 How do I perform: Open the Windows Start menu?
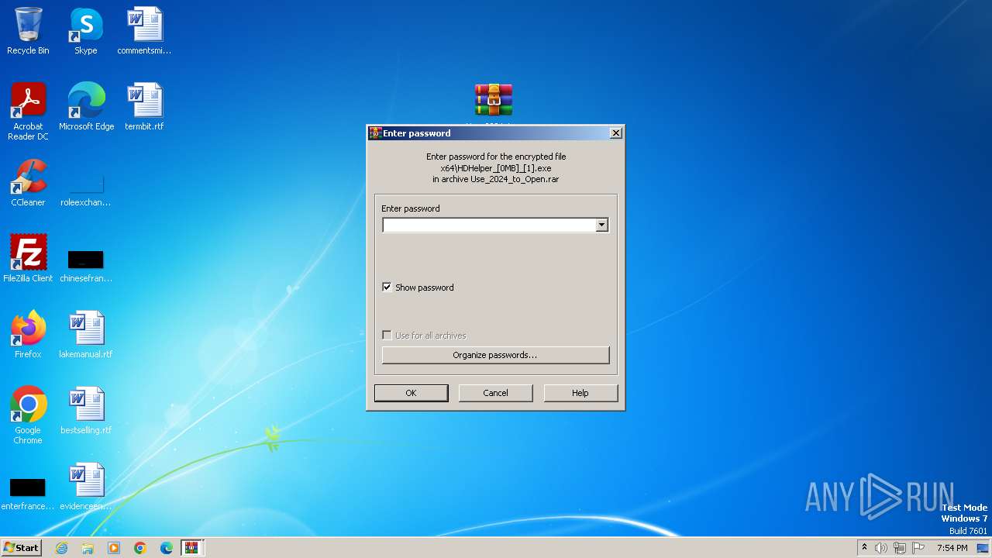pos(22,548)
